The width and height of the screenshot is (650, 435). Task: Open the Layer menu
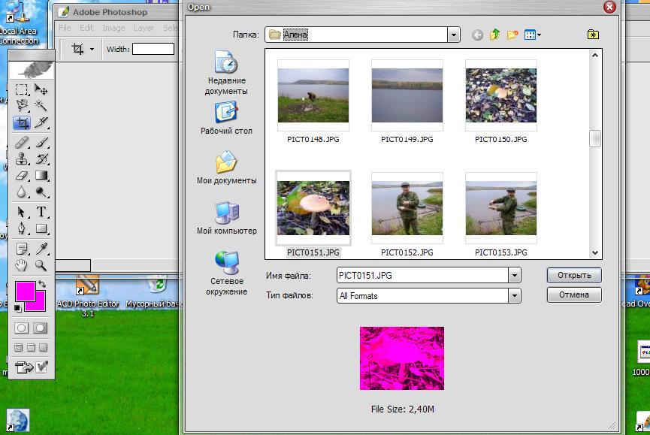tap(144, 28)
